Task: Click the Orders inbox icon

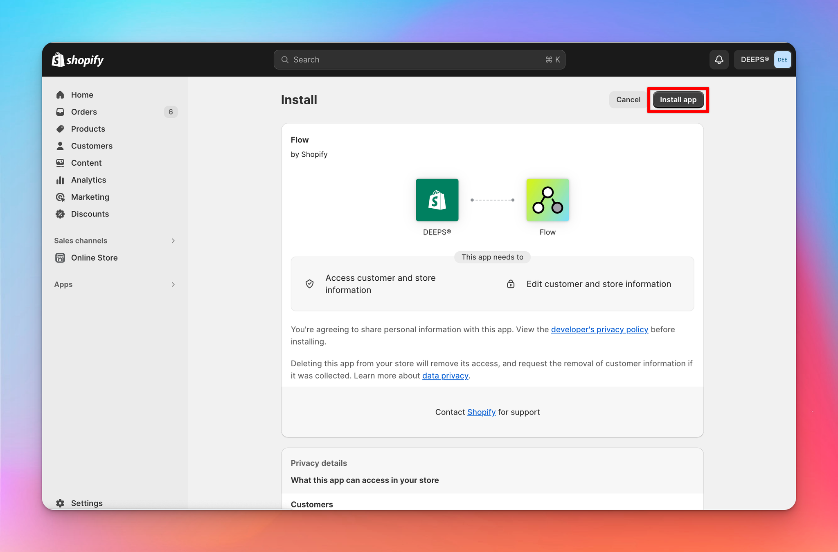Action: point(60,112)
